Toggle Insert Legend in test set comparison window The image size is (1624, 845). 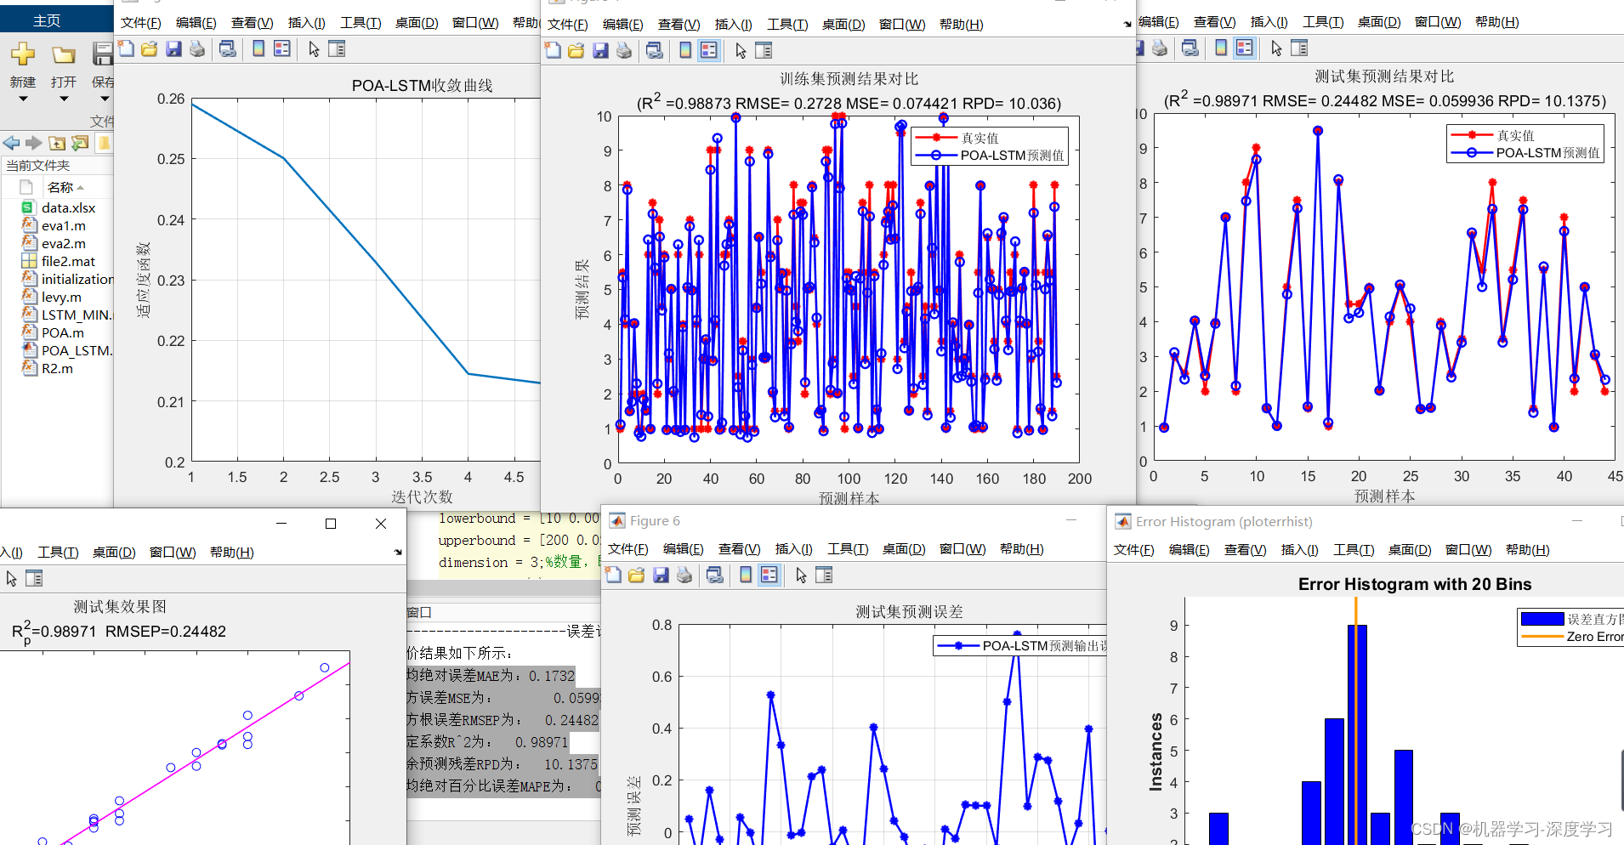[1245, 48]
